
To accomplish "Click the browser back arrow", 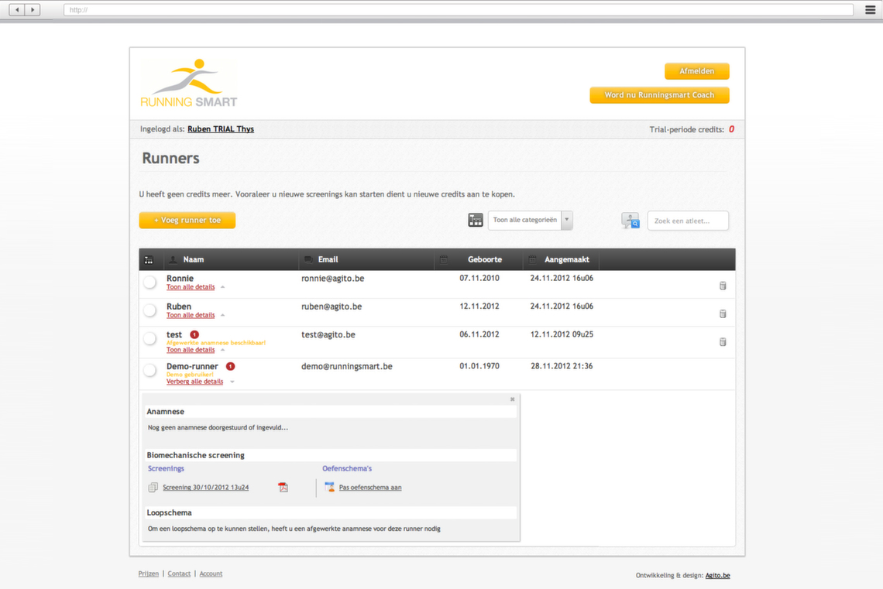I will pos(18,9).
